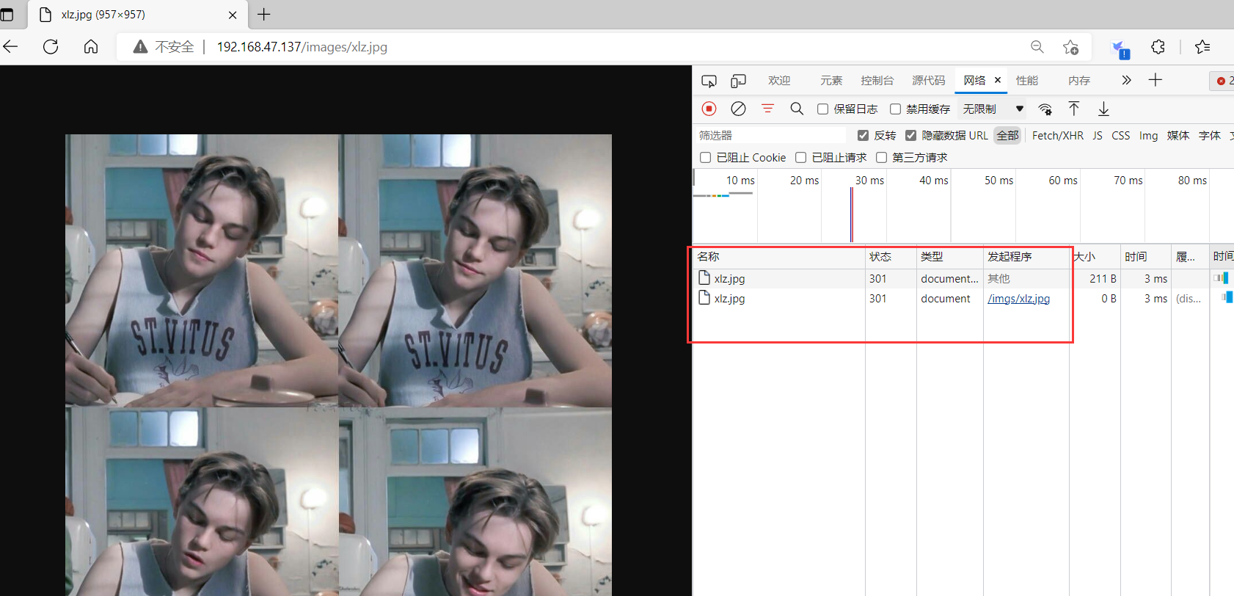The image size is (1234, 596).
Task: Go back to the previous page
Action: click(11, 47)
